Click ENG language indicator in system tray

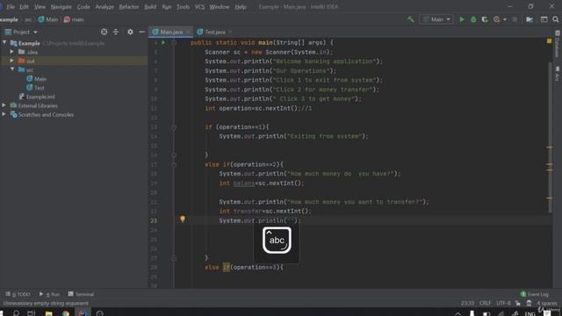(x=530, y=313)
